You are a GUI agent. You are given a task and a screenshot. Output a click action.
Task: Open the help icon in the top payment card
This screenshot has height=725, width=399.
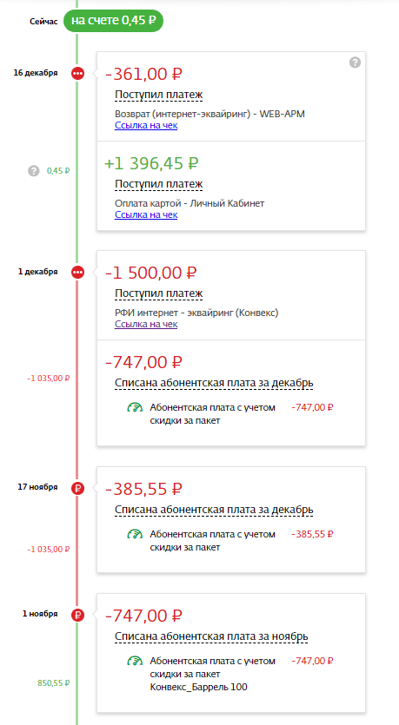coord(355,63)
